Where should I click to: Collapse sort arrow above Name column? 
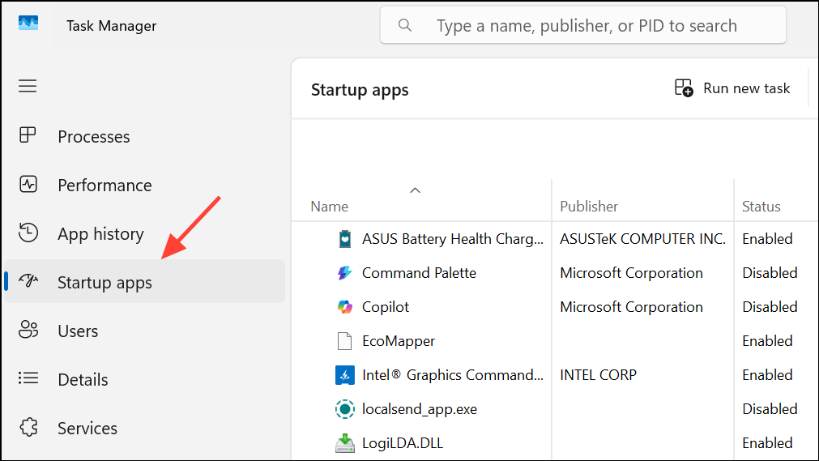(x=415, y=190)
